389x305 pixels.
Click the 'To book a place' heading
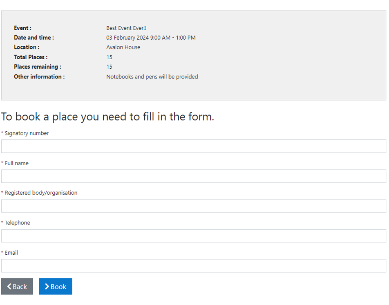107,117
